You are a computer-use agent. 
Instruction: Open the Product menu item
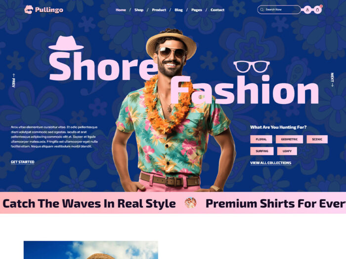point(159,10)
